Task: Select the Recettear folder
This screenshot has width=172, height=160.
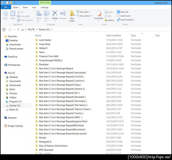Action: click(x=44, y=65)
